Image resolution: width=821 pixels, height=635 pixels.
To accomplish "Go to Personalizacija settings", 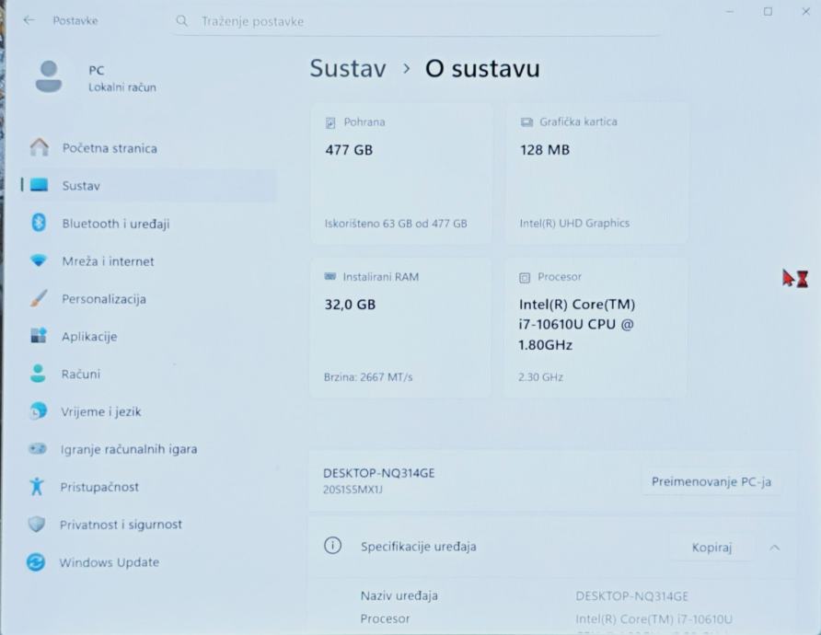I will [149, 299].
